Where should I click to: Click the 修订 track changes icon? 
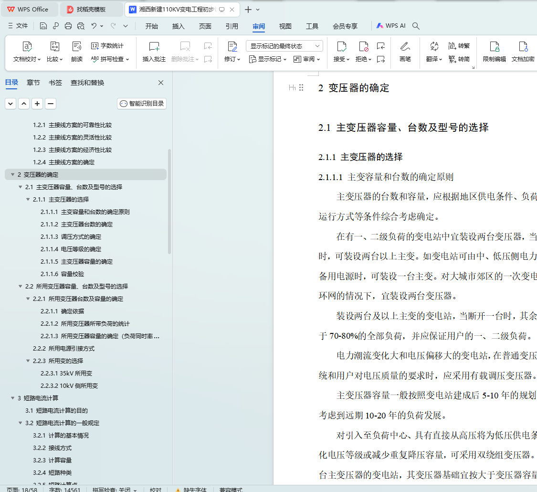[x=232, y=46]
